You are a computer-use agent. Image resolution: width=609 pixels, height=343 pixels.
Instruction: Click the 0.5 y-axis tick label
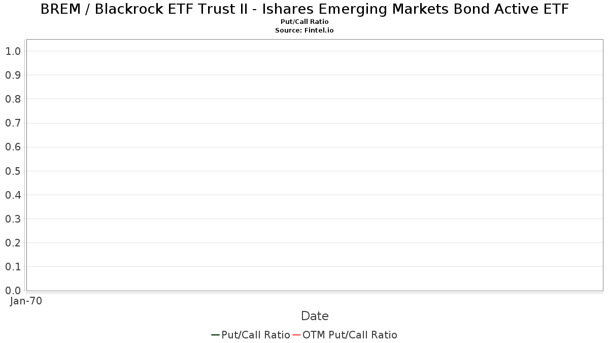13,171
